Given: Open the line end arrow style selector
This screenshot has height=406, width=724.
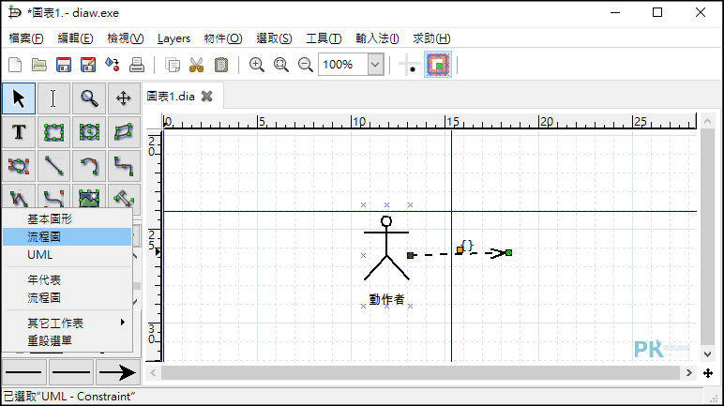Looking at the screenshot, I should (118, 372).
